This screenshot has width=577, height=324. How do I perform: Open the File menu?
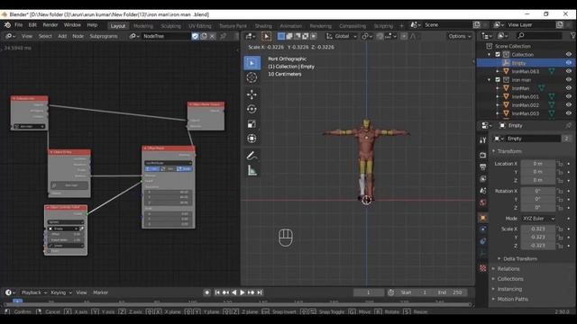tap(18, 25)
